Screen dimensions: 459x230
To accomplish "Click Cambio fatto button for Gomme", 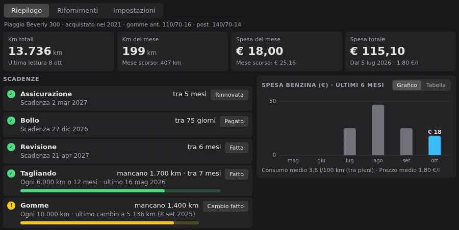I will 225,206.
